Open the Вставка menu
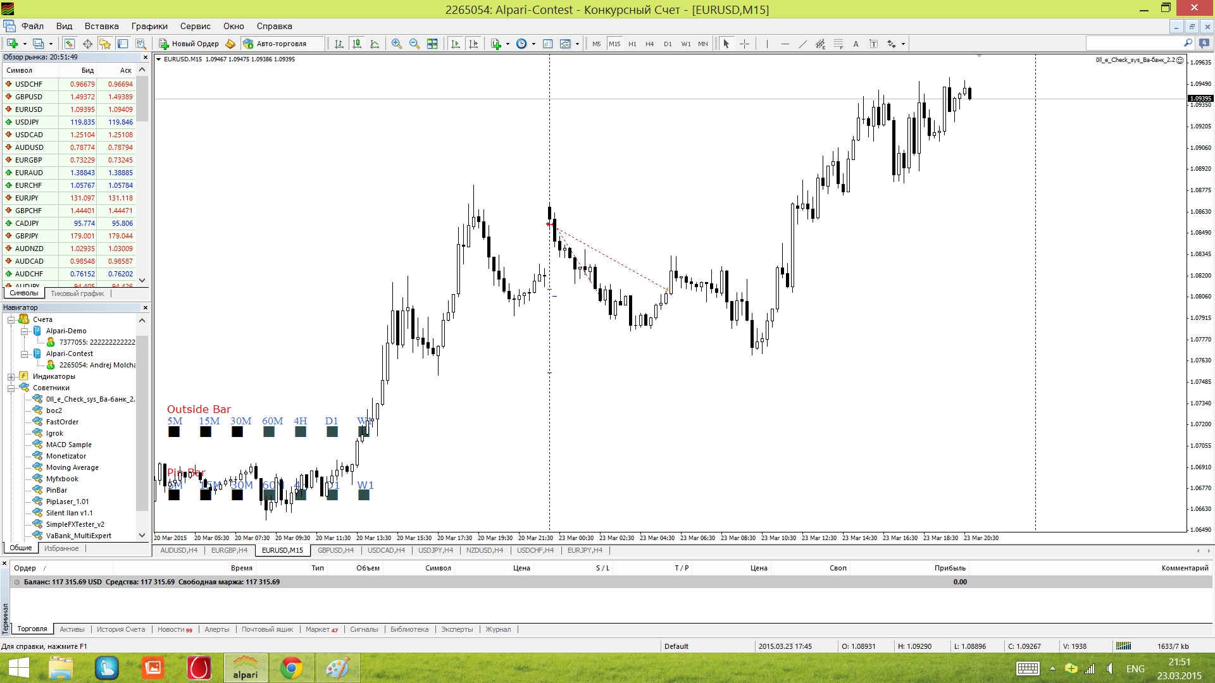The width and height of the screenshot is (1215, 683). click(x=102, y=26)
